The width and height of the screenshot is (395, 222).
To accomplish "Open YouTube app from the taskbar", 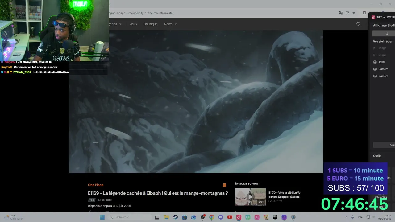I will point(230,217).
